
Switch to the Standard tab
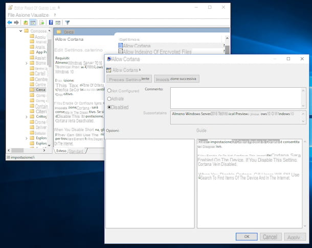pos(76,152)
